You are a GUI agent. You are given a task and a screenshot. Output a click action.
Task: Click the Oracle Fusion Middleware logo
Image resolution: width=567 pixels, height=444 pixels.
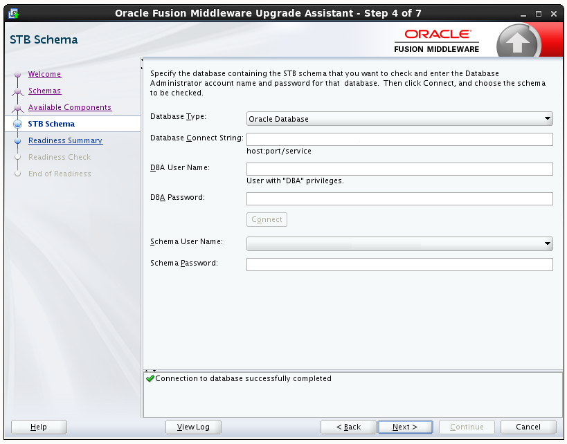[436, 41]
